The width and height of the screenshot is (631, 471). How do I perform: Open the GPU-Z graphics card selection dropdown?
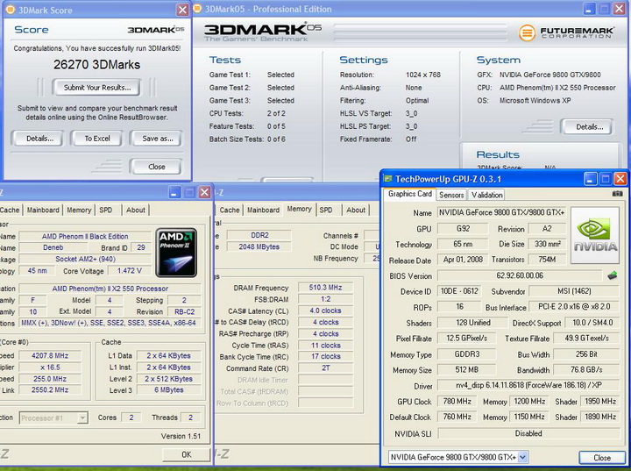click(x=522, y=457)
